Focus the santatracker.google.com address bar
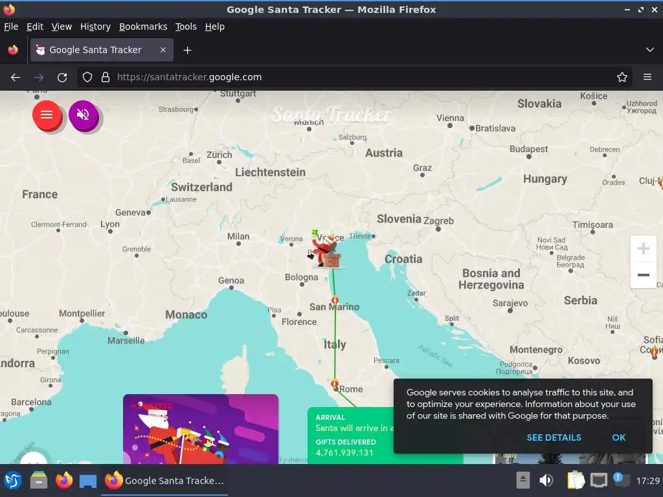 (x=355, y=78)
